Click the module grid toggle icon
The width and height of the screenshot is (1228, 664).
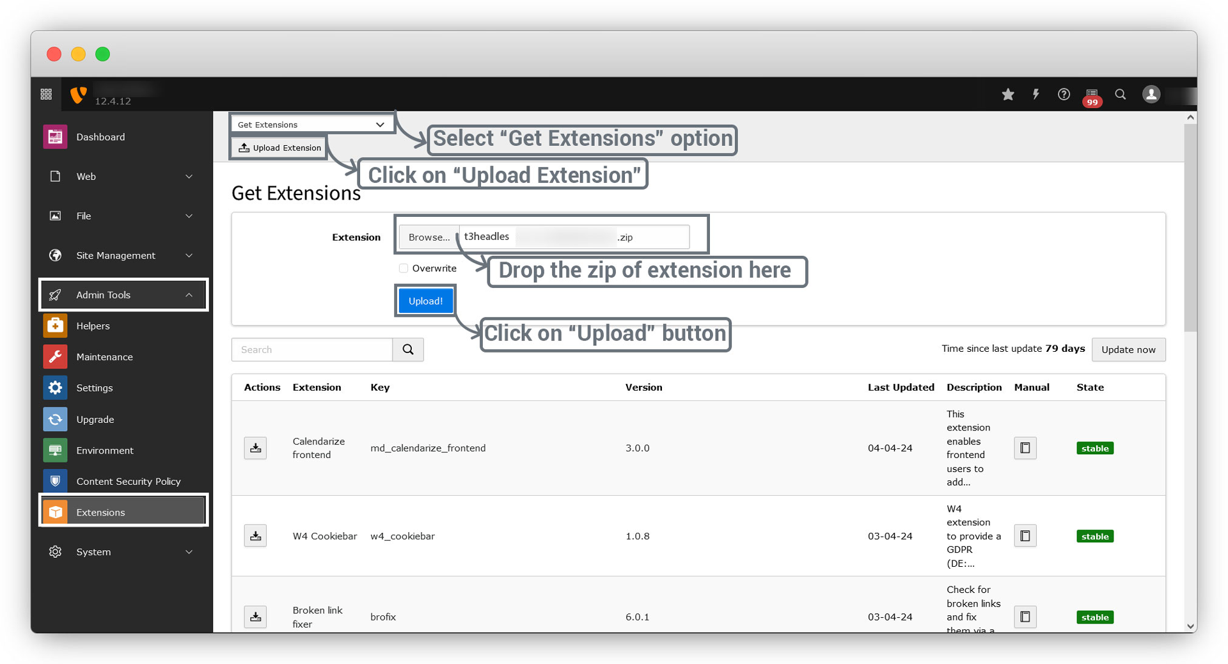(46, 95)
